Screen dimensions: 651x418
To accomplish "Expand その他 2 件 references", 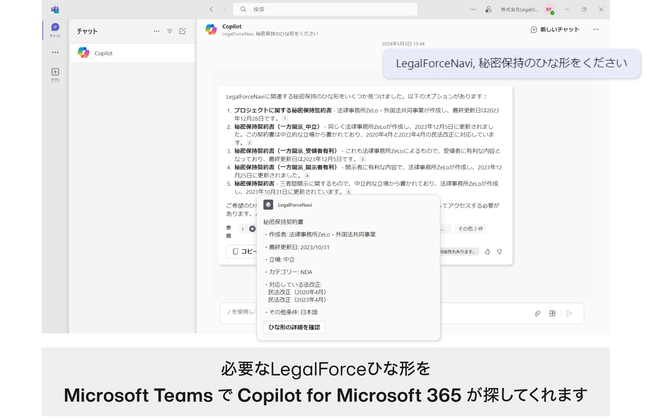I will 471,229.
